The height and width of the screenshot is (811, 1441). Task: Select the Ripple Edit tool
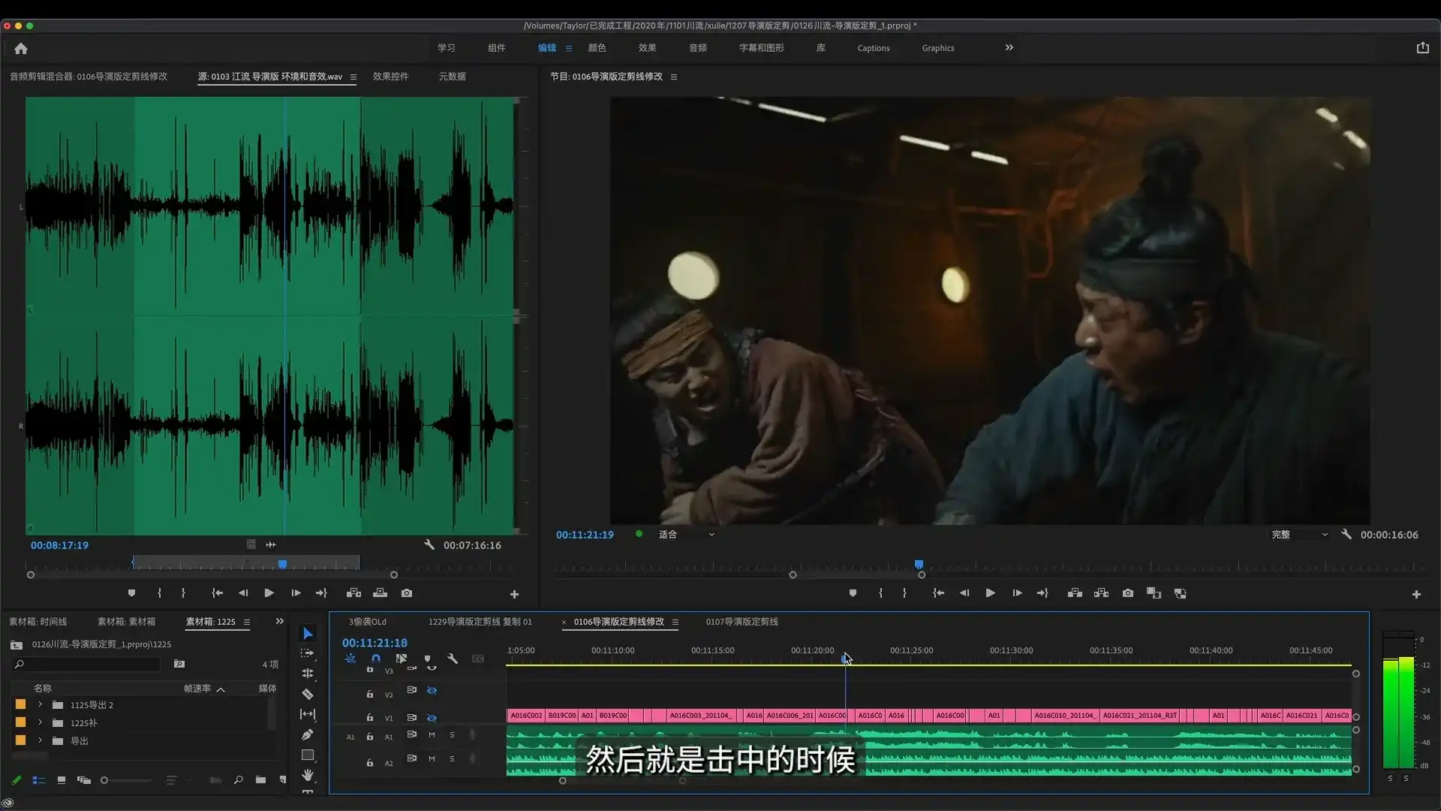point(308,674)
